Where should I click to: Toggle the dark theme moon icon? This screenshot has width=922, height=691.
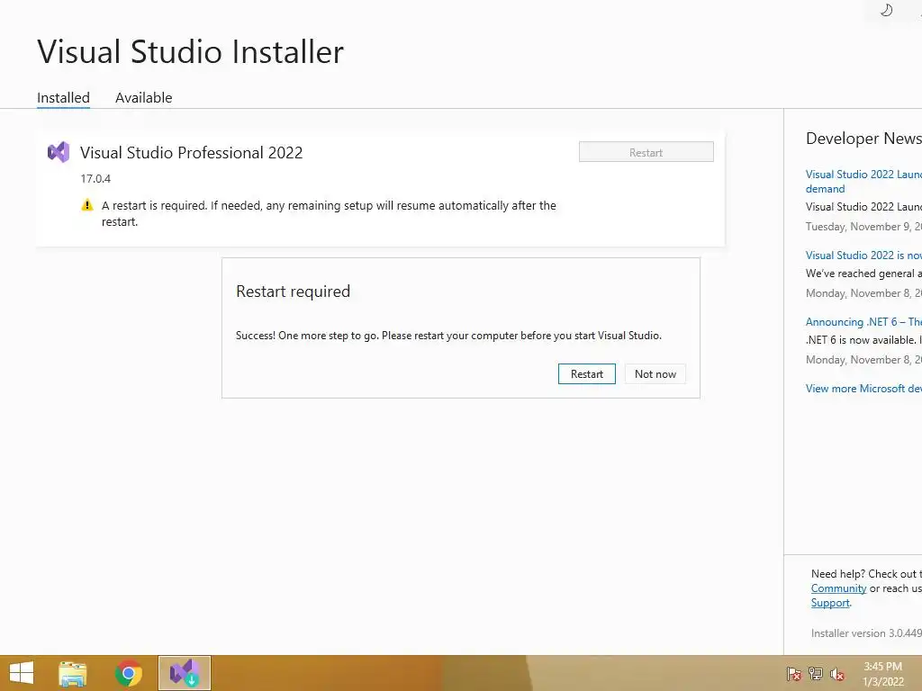point(887,10)
